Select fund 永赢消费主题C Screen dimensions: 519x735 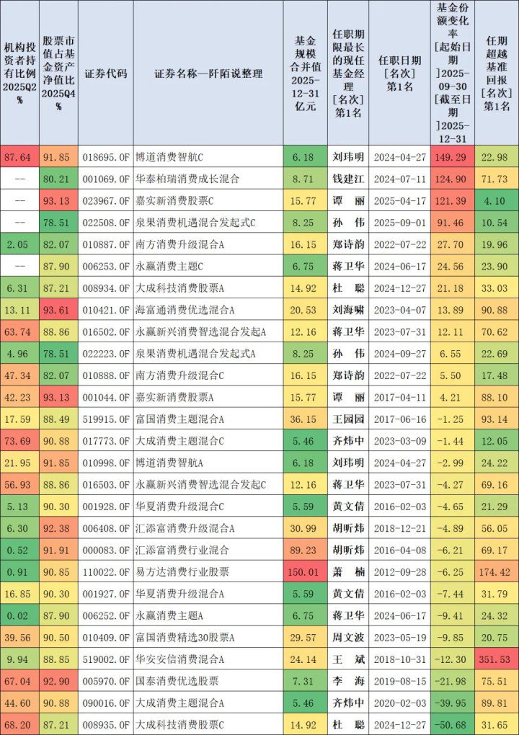169,266
